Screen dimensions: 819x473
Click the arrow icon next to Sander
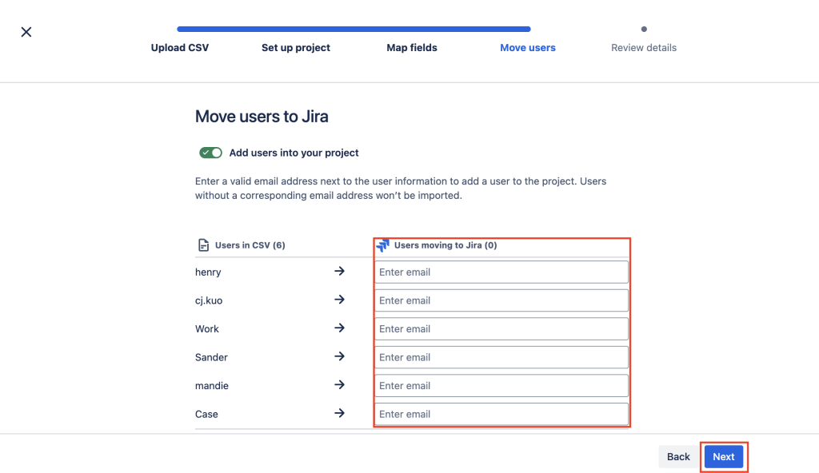pos(339,356)
